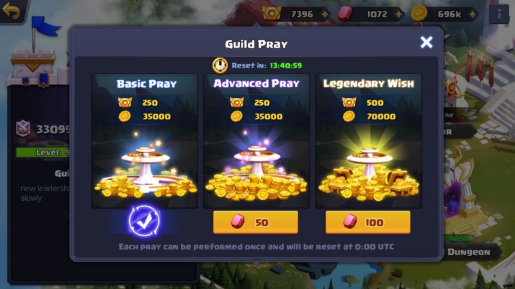
Task: Add more red gems
Action: pyautogui.click(x=398, y=14)
